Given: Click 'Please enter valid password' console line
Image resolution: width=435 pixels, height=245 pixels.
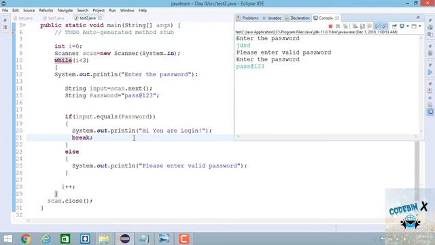Looking at the screenshot, I should tap(283, 52).
